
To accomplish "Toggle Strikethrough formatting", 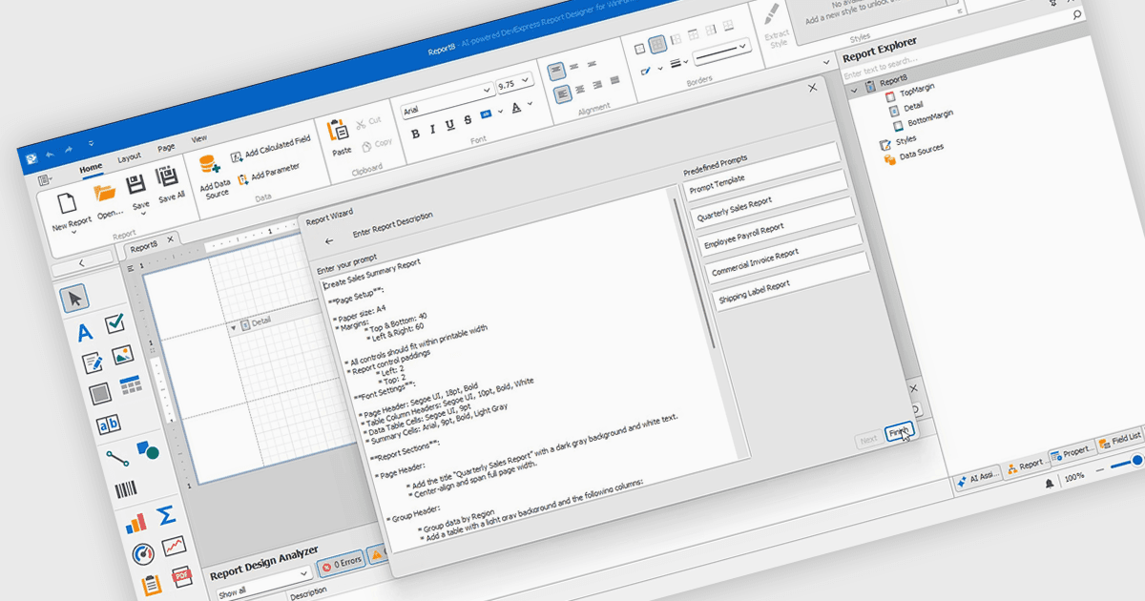I will click(x=467, y=119).
